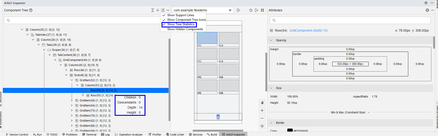Click the fit-to-center target icon
The image size is (438, 136).
(262, 126)
